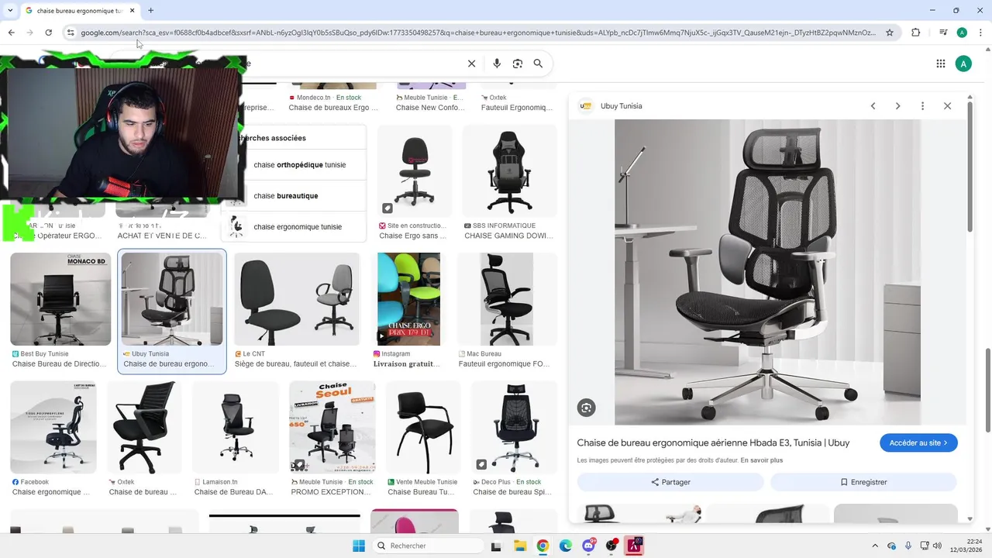Open Google Lens image search icon
Viewport: 992px width, 558px height.
pyautogui.click(x=518, y=64)
